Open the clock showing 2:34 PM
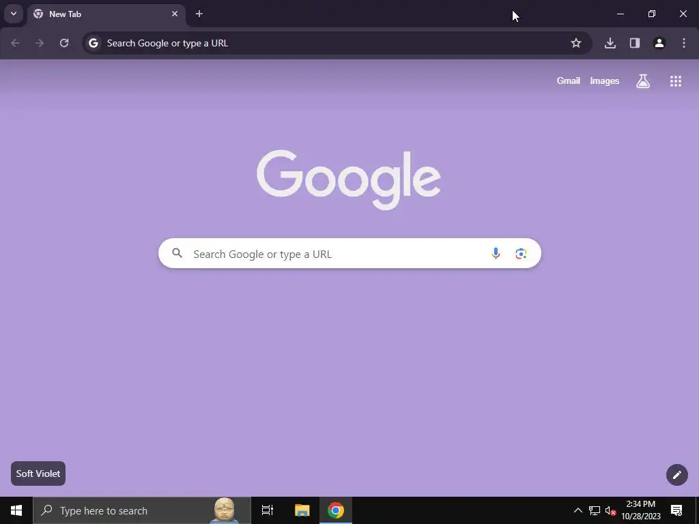The height and width of the screenshot is (524, 699). 640,510
